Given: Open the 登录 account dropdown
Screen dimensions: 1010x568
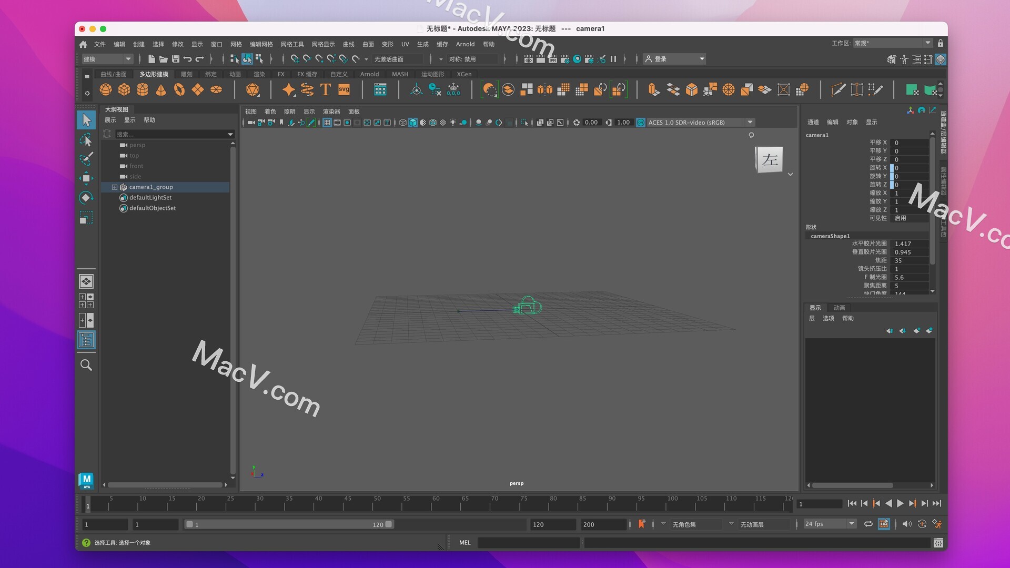Looking at the screenshot, I should coord(674,59).
